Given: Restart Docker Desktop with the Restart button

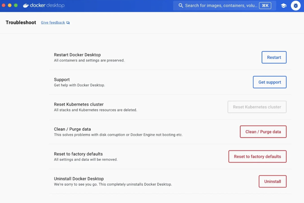Looking at the screenshot, I should coord(274,57).
